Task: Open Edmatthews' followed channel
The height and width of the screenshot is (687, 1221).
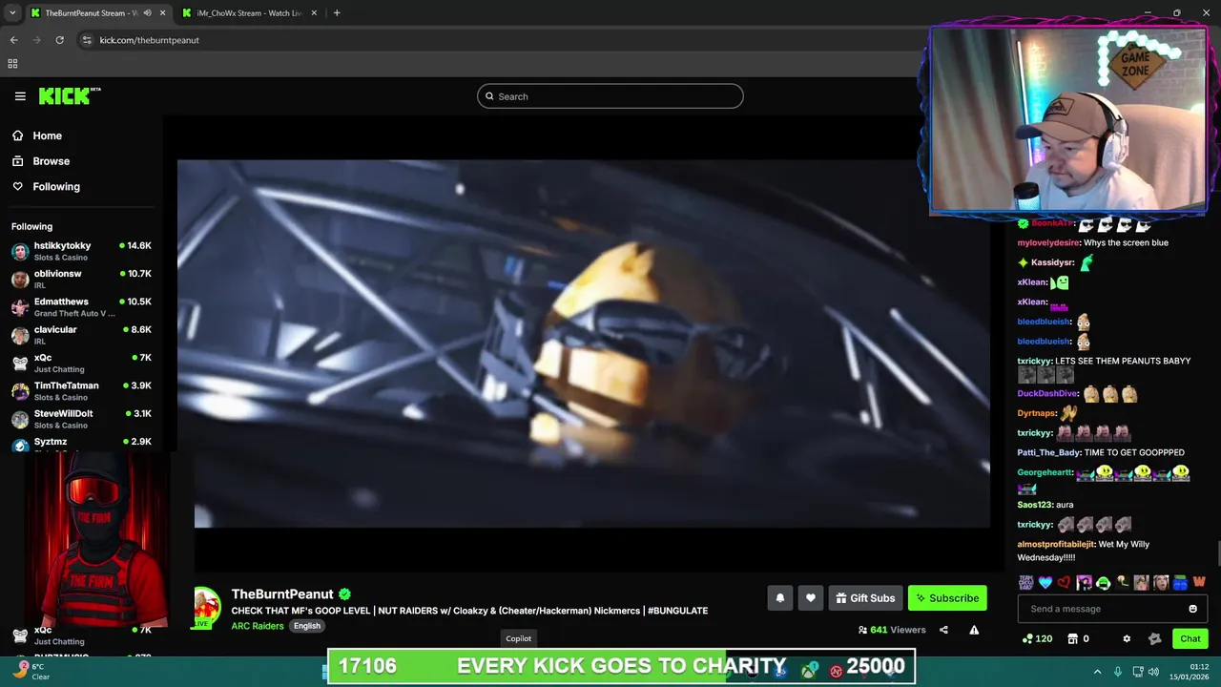Action: pyautogui.click(x=81, y=307)
